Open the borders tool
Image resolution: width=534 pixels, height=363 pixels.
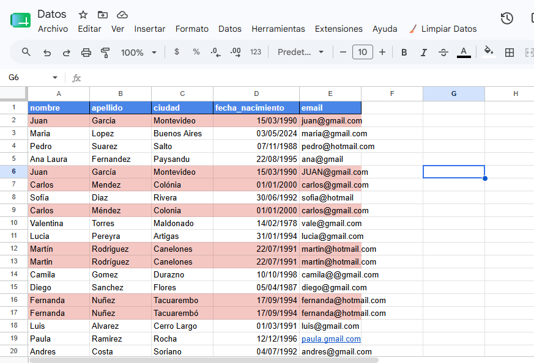pyautogui.click(x=510, y=53)
